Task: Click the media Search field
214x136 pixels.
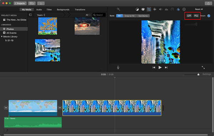Action: pyautogui.click(x=99, y=15)
